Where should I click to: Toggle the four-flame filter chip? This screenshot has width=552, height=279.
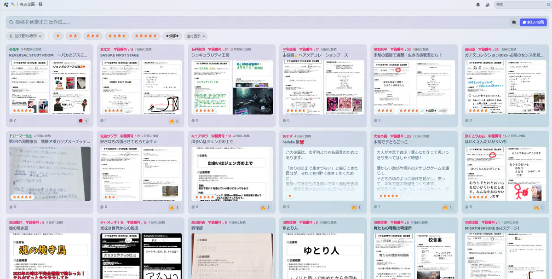pos(117,36)
